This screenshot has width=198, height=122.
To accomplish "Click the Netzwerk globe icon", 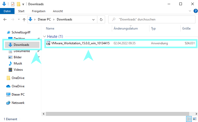I will coord(8,103).
